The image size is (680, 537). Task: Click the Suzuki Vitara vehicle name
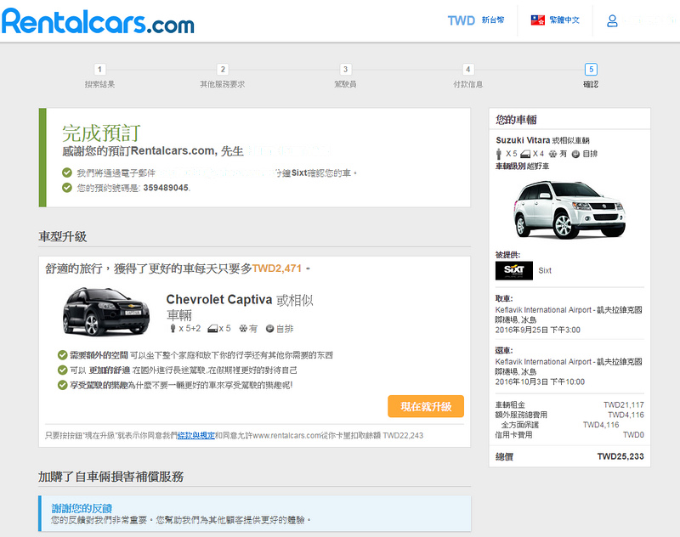pos(523,140)
